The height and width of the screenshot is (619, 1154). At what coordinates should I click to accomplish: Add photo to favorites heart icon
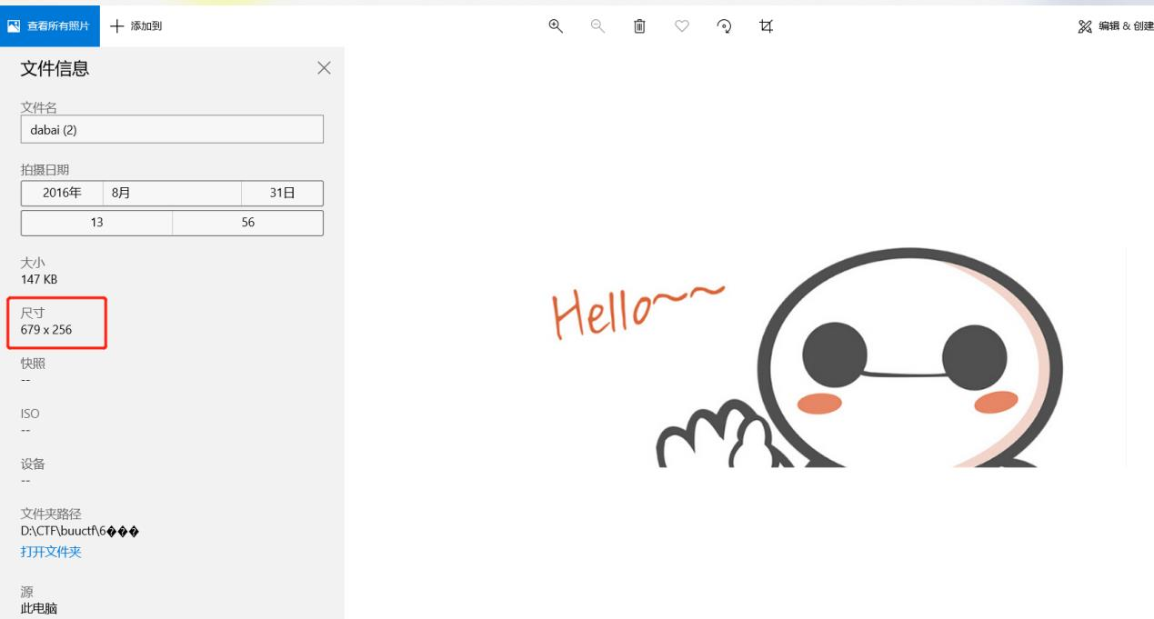(682, 26)
